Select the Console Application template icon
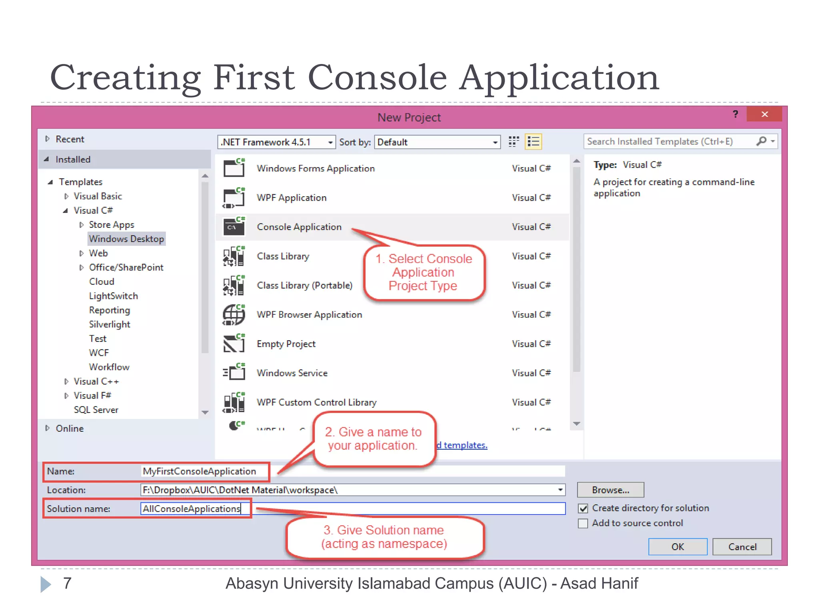The image size is (819, 614). click(x=234, y=227)
